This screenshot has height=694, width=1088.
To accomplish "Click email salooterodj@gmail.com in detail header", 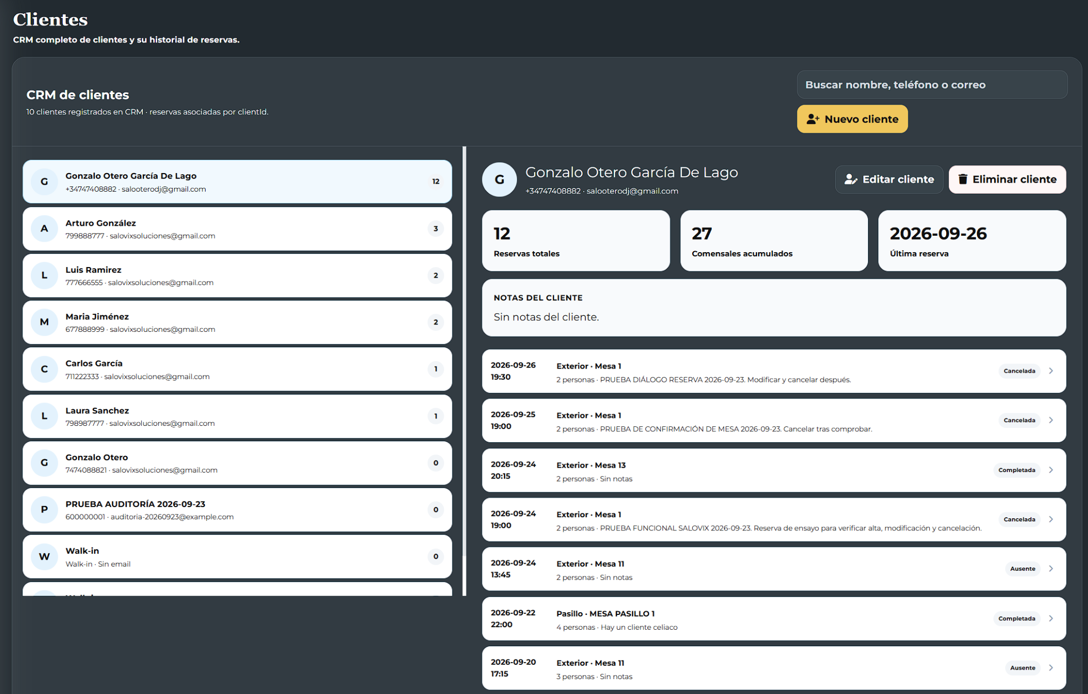I will point(632,191).
